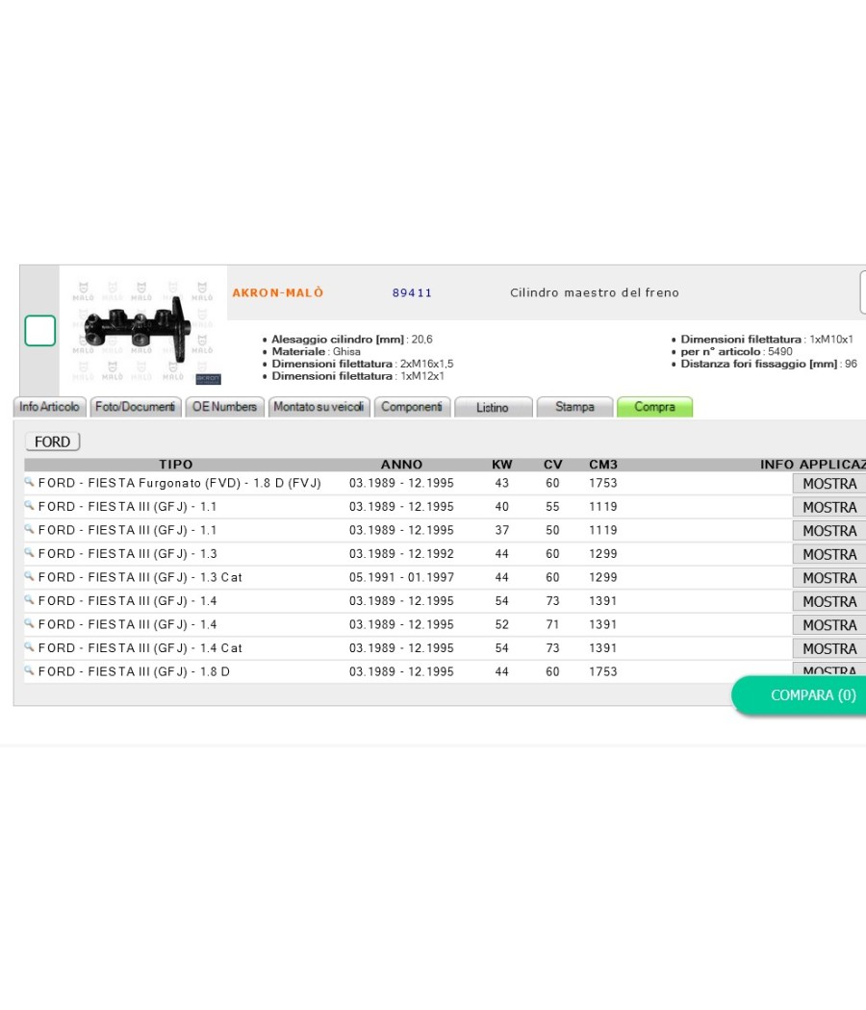
Task: Click 'Alesaggio cilindro [mm]: 20,6' spec
Action: (352, 340)
